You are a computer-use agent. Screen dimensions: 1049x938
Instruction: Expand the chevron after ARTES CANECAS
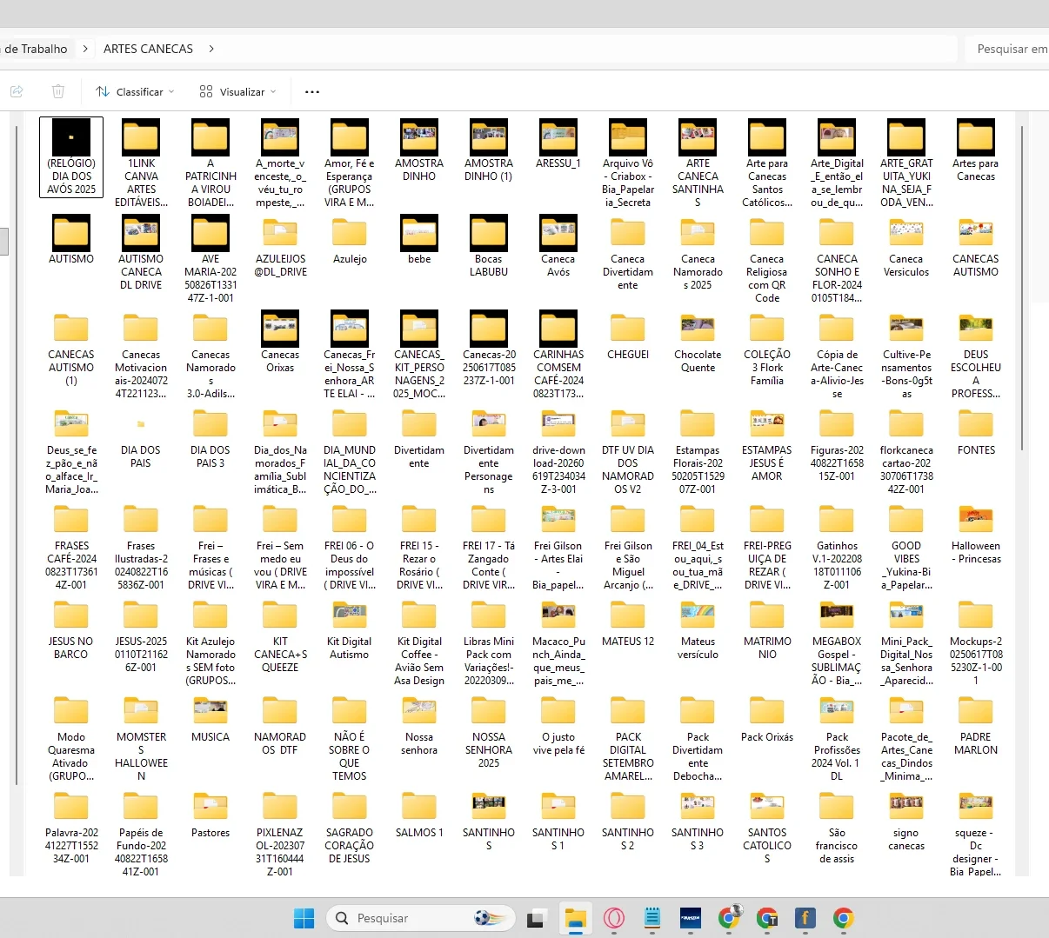[211, 49]
